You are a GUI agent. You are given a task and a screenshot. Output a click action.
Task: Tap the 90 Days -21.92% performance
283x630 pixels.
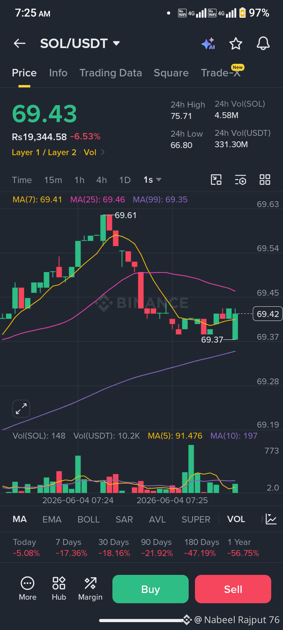tap(157, 548)
